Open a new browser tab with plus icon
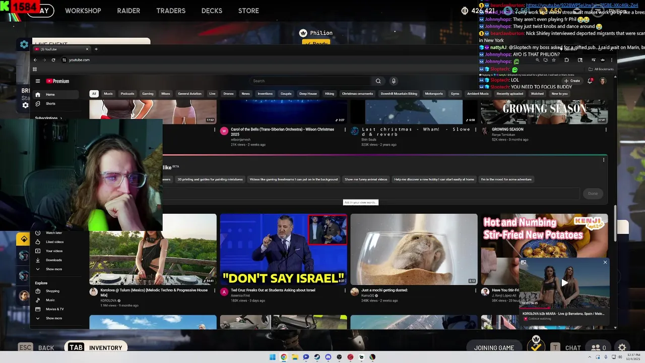The height and width of the screenshot is (363, 645). click(96, 49)
